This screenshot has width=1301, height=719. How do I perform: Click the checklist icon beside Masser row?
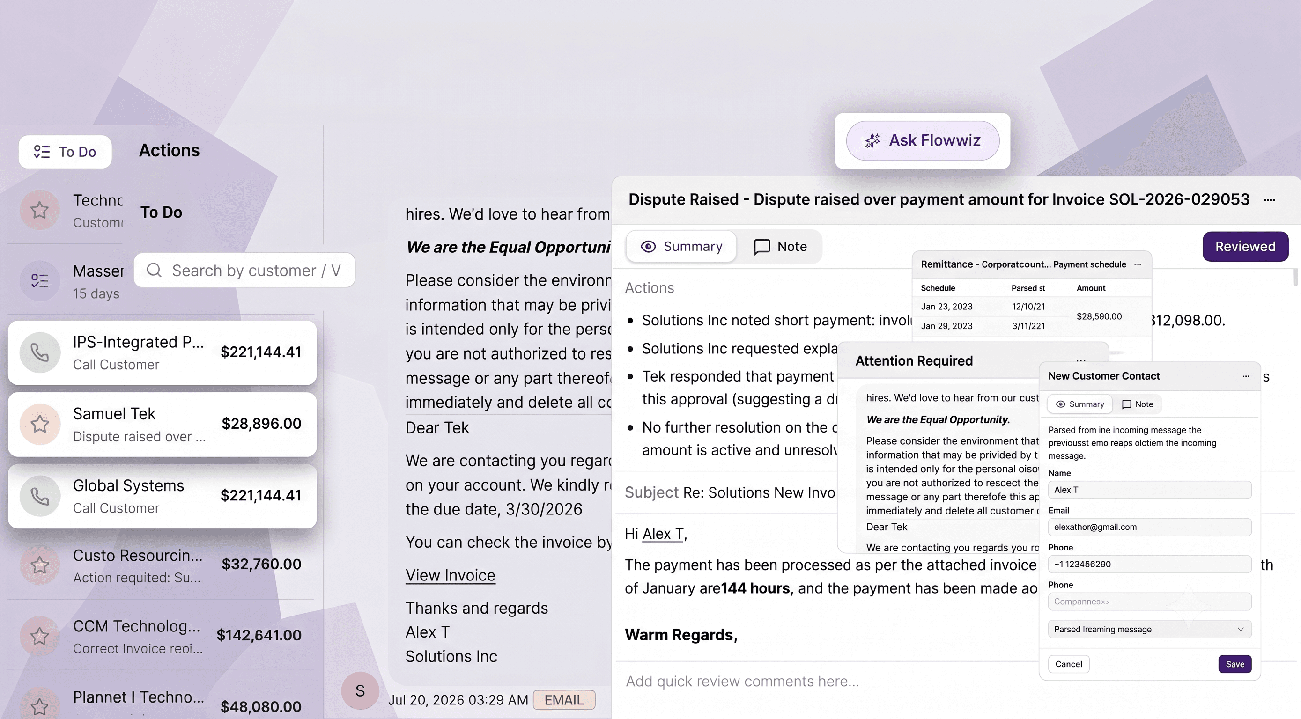(39, 281)
